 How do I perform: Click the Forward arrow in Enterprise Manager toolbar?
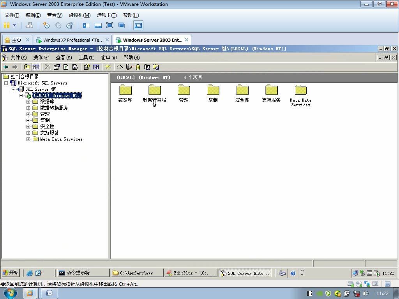[15, 67]
